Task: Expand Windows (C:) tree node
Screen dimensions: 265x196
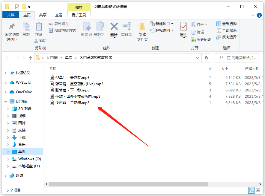Action: (x=8, y=159)
